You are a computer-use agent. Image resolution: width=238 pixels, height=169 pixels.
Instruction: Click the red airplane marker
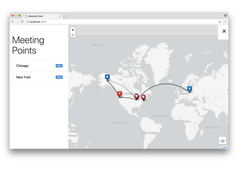pyautogui.click(x=120, y=94)
